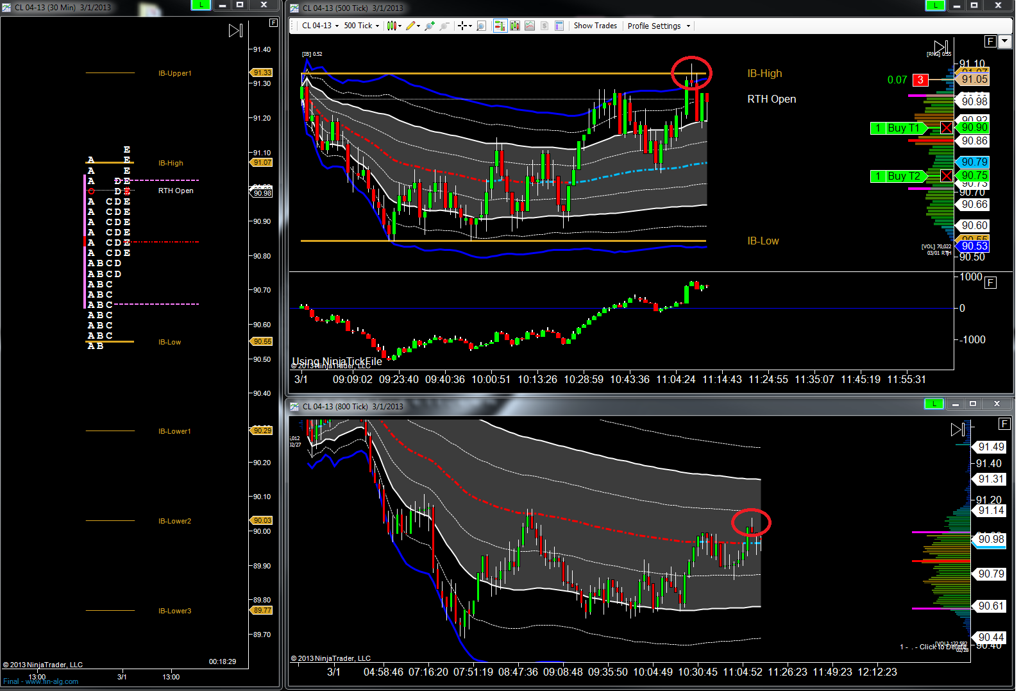Screen dimensions: 1021x691
Task: Click the IB-Lower1 label on 30 Min chart
Action: 175,431
